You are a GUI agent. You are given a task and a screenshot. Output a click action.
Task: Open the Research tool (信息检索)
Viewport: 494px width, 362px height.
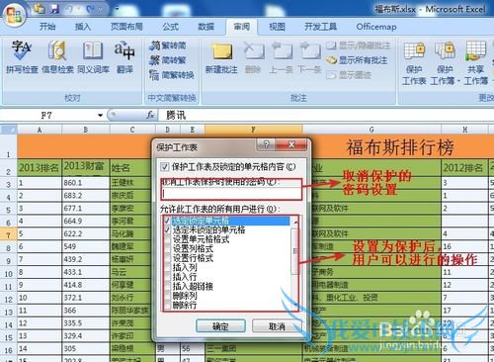(57, 57)
